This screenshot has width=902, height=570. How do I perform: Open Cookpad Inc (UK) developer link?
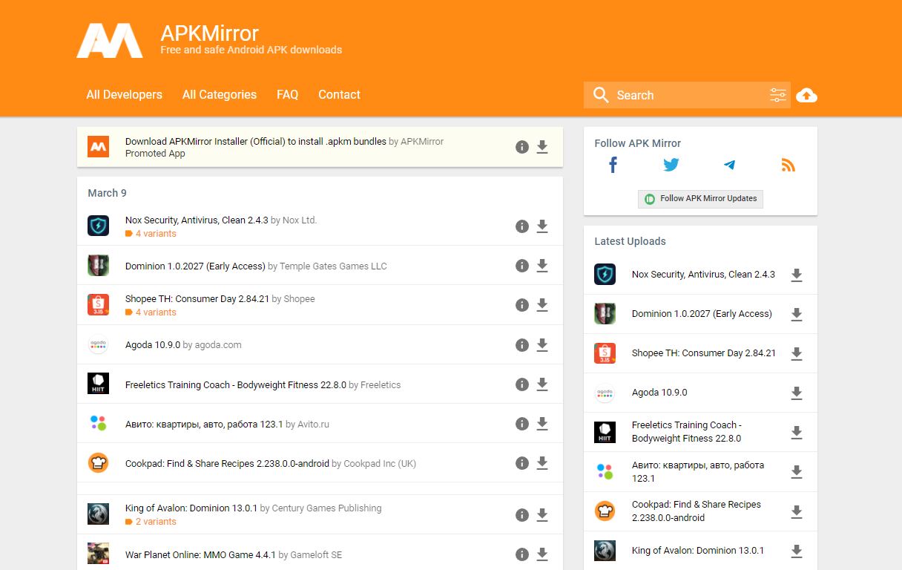tap(380, 464)
